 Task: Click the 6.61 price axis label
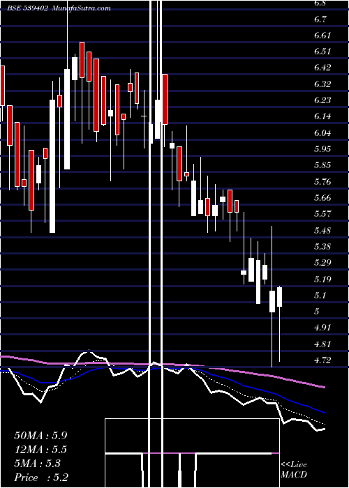tap(322, 36)
